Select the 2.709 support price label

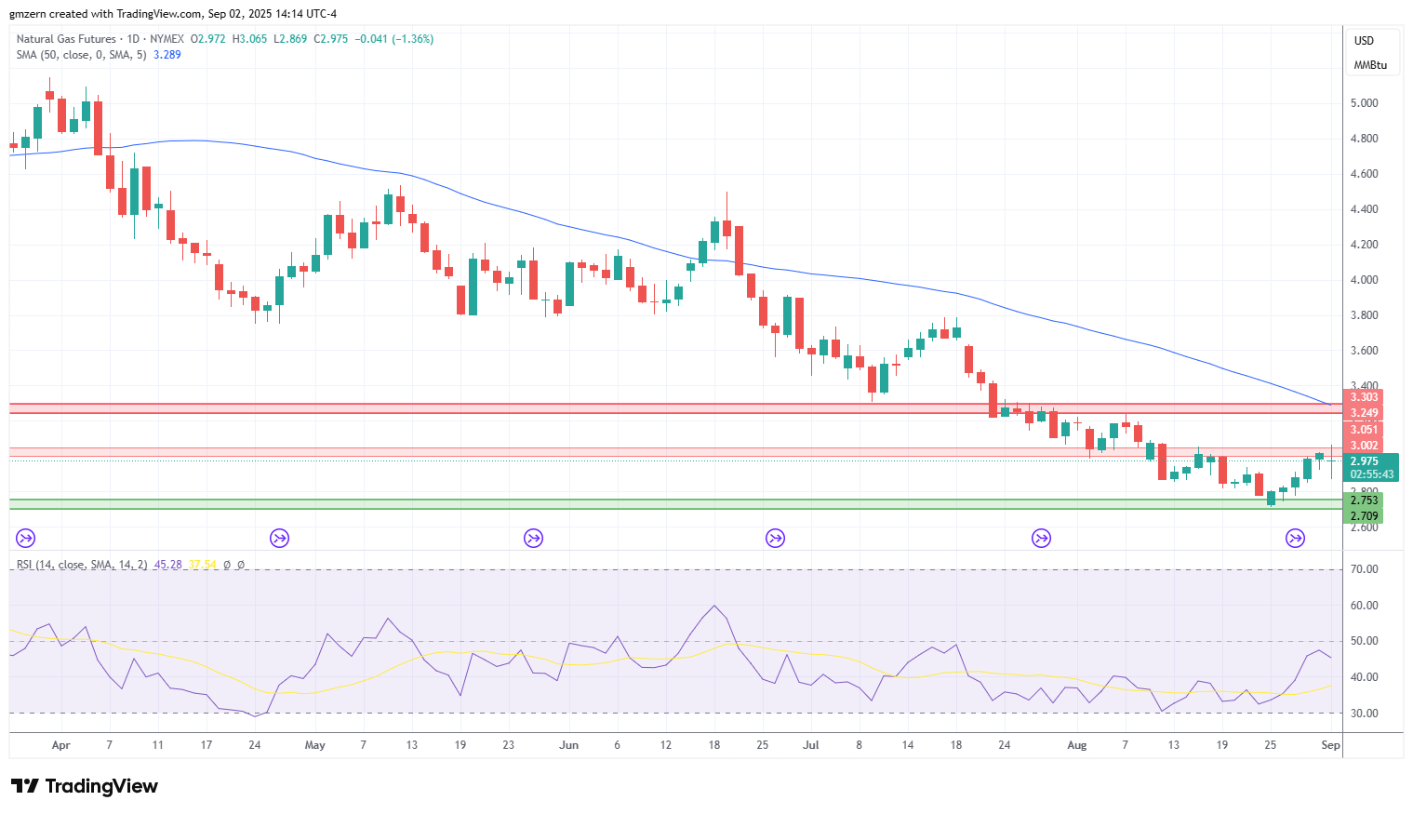(1364, 516)
